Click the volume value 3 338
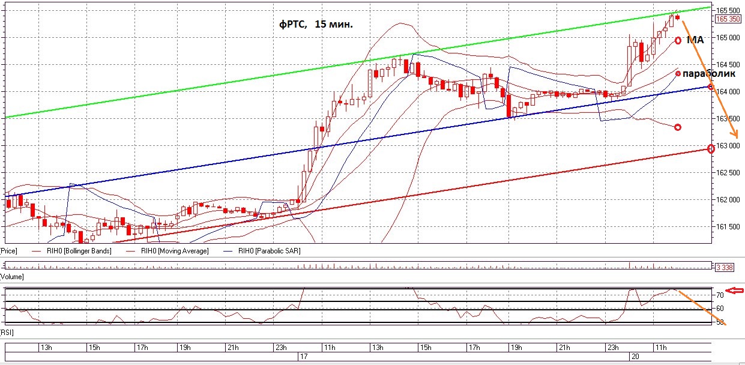 click(725, 267)
